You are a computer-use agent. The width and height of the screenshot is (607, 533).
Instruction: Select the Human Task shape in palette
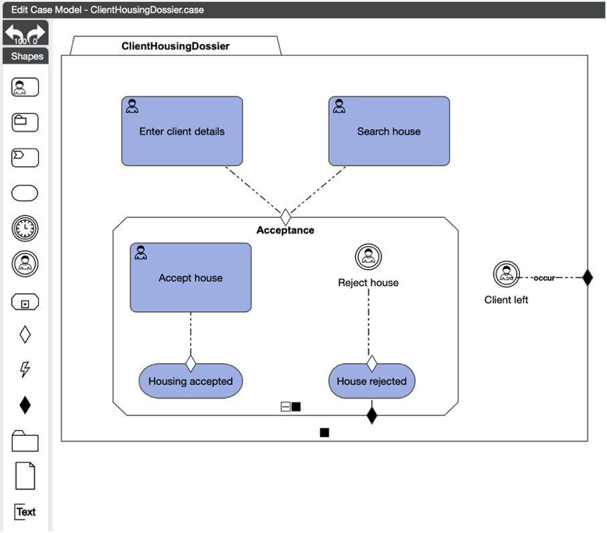tap(25, 88)
